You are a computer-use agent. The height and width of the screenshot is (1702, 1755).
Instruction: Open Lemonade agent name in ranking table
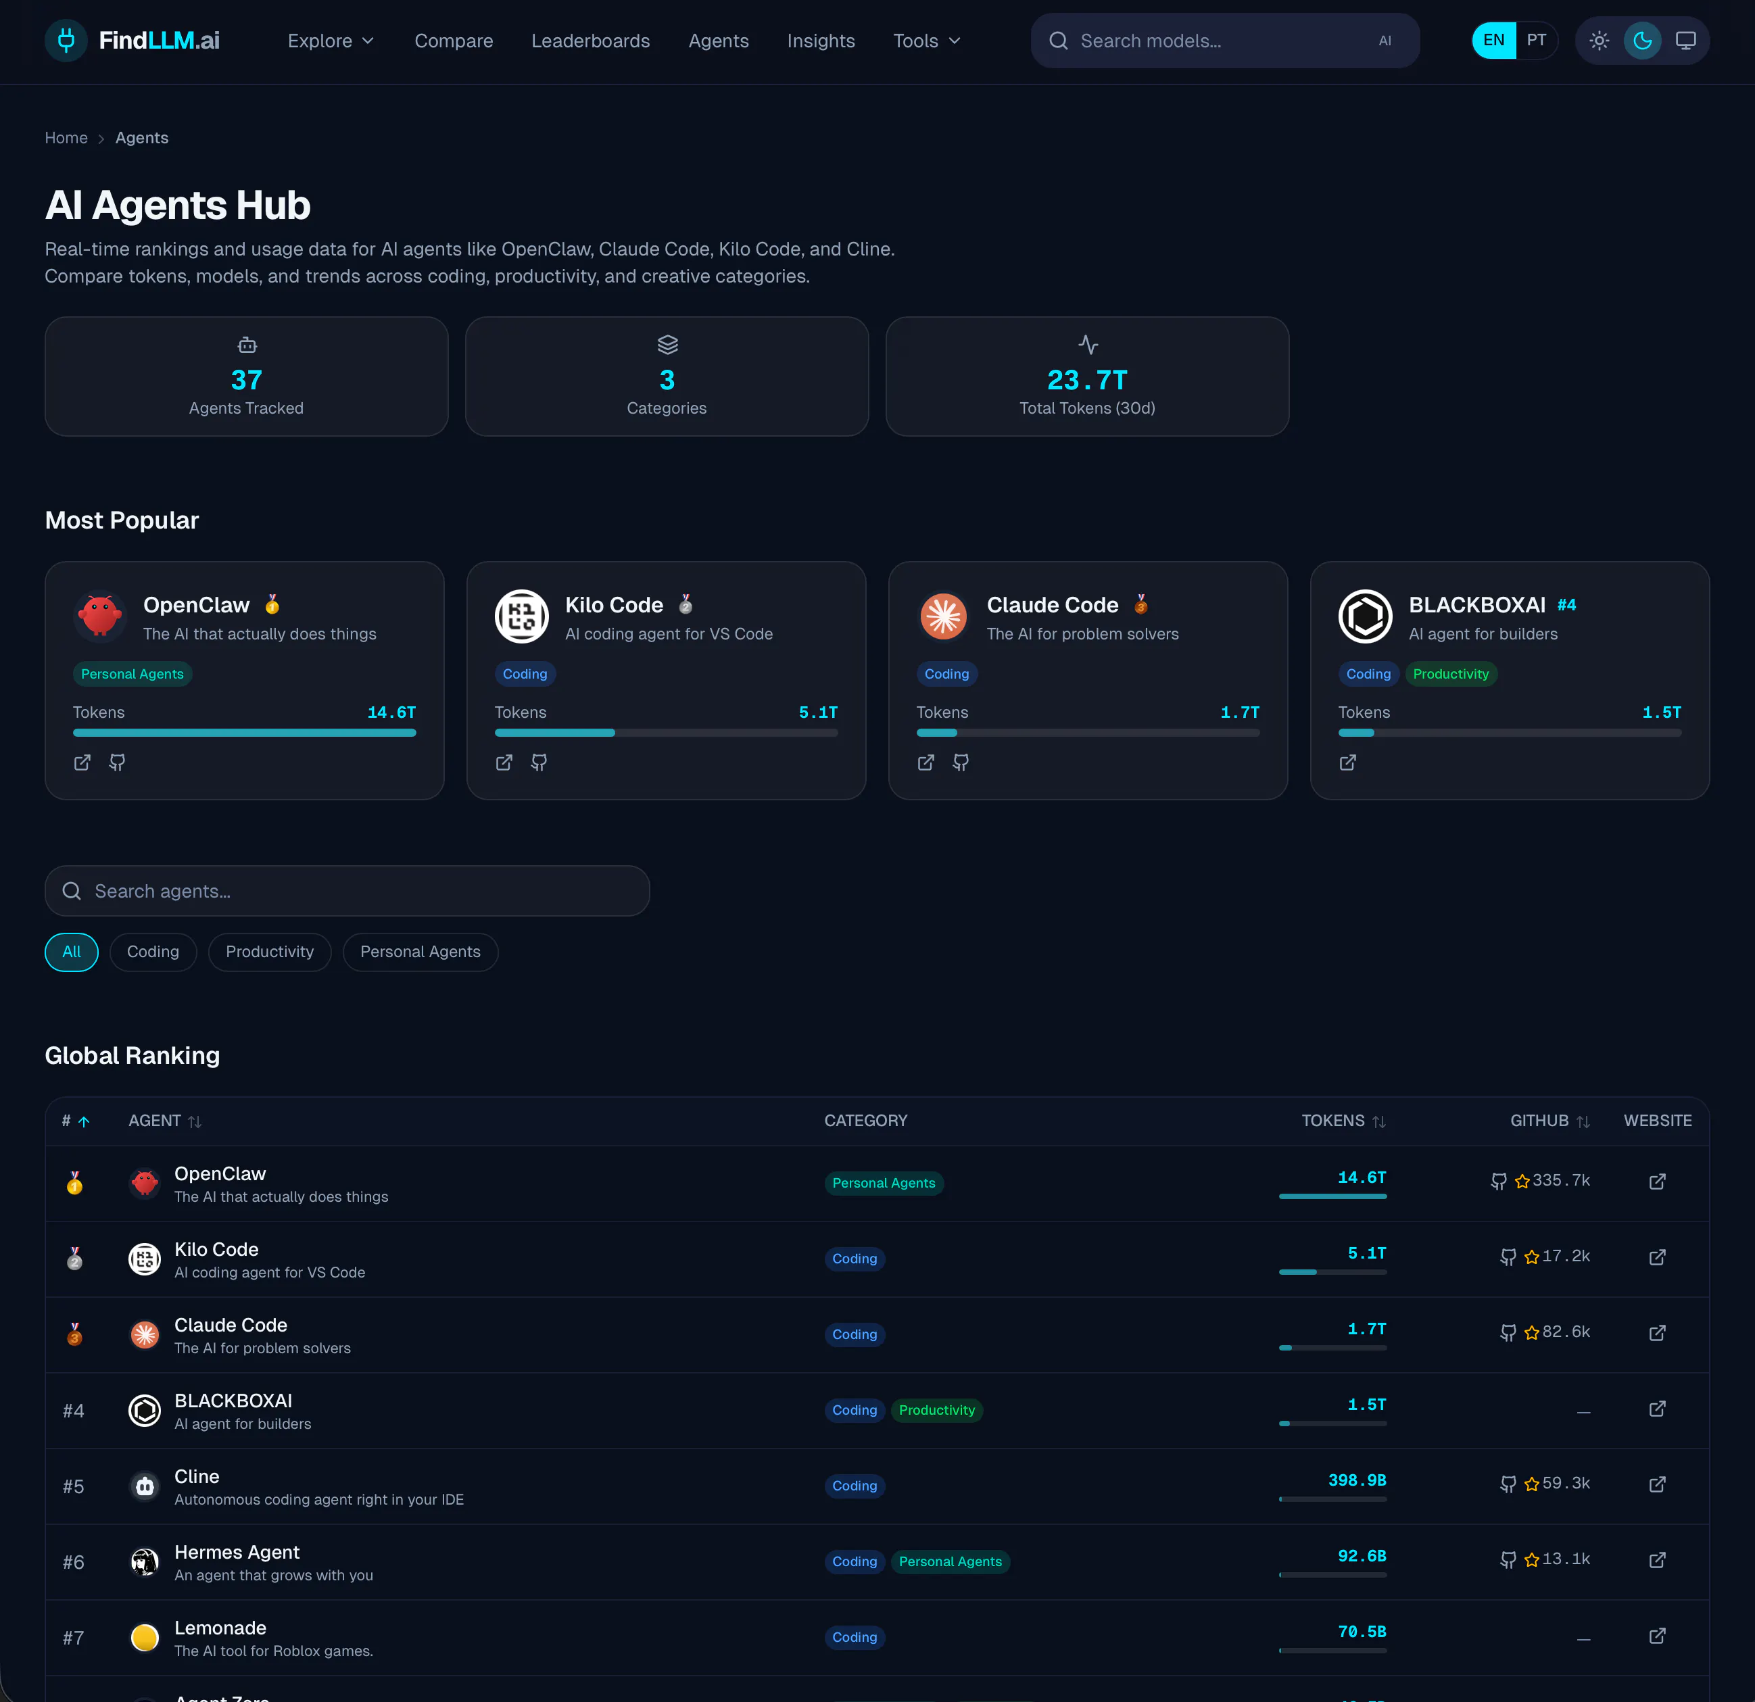(x=220, y=1628)
